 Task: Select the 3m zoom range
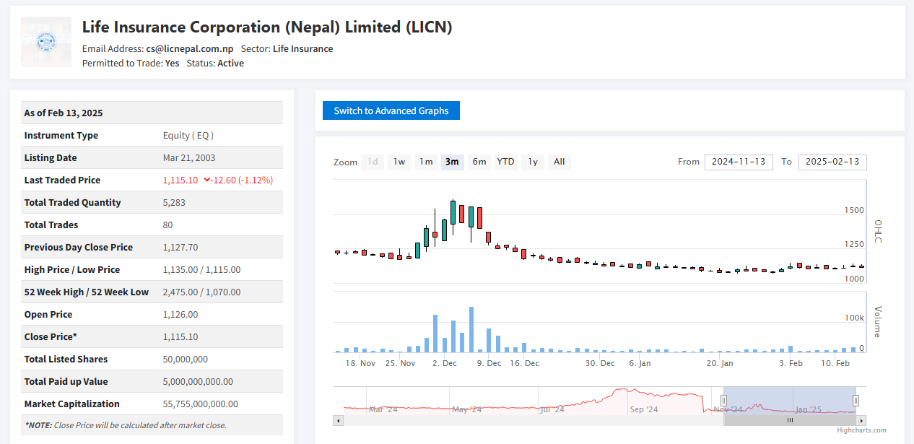[x=452, y=162]
